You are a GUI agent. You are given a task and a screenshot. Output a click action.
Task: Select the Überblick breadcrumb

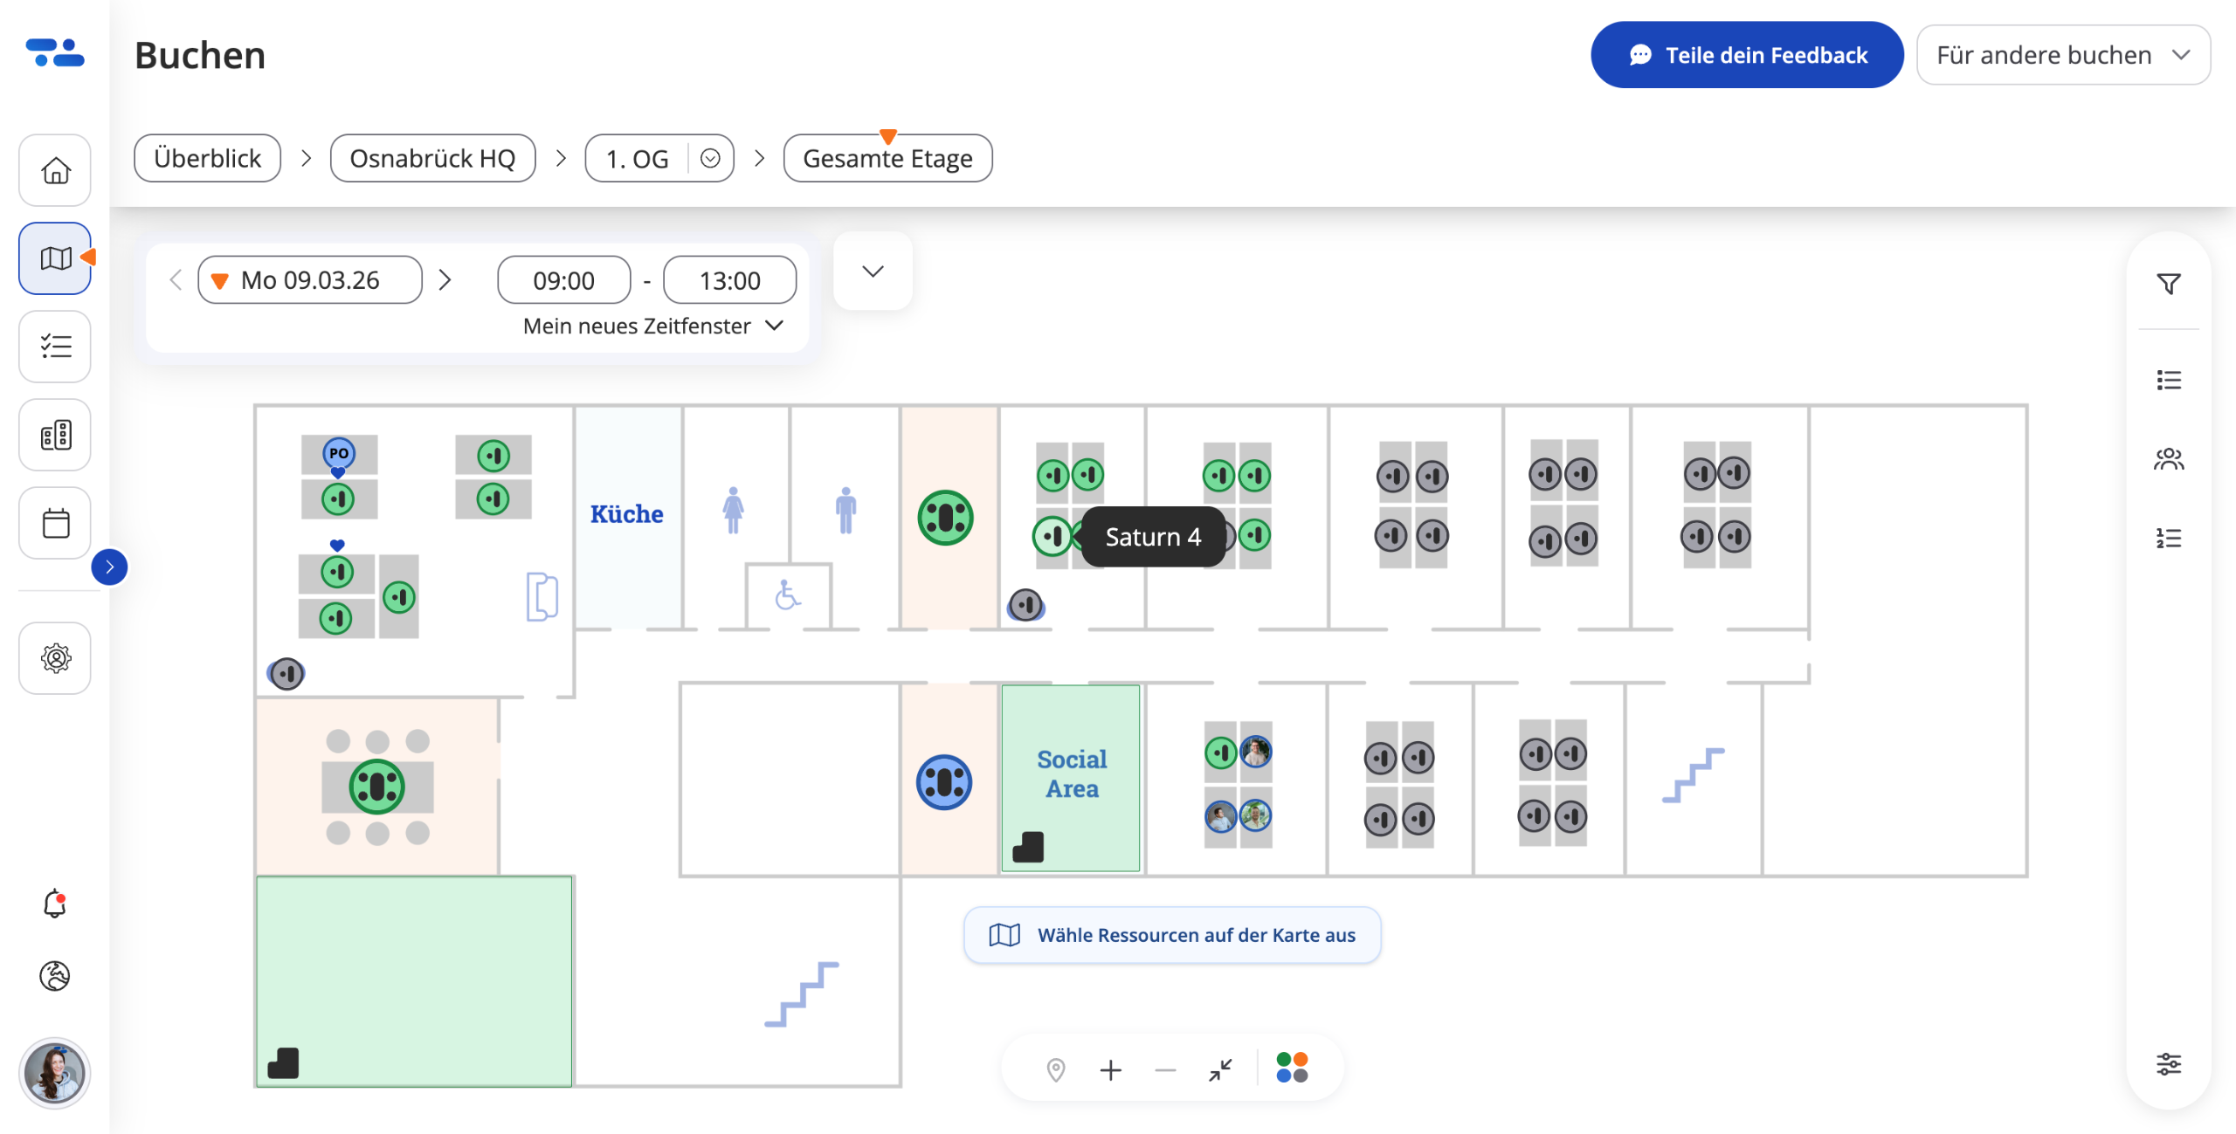pos(207,158)
